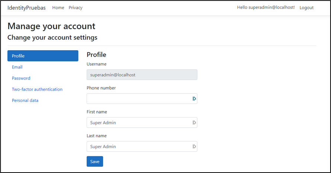Image resolution: width=331 pixels, height=173 pixels.
Task: Click the Phone number label
Action: tap(101, 88)
